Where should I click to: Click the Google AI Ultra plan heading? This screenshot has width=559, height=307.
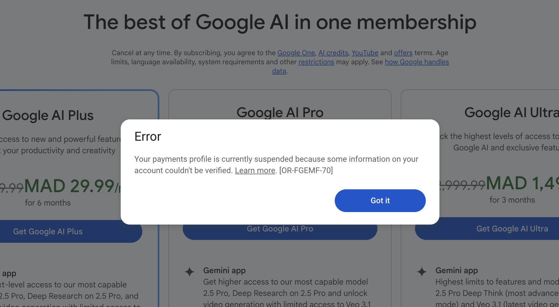pos(511,113)
